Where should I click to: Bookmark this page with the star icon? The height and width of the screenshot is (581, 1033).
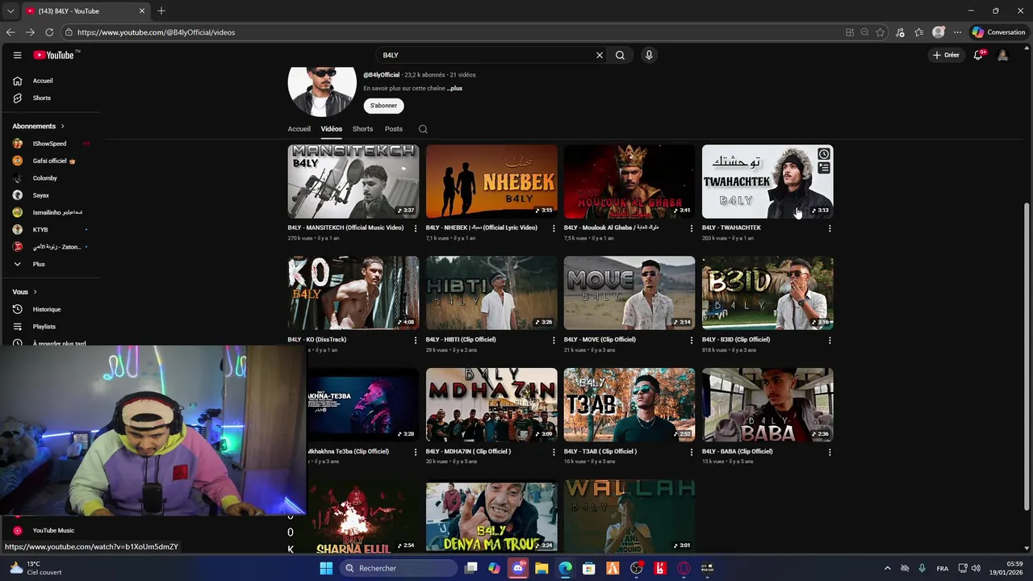(880, 32)
